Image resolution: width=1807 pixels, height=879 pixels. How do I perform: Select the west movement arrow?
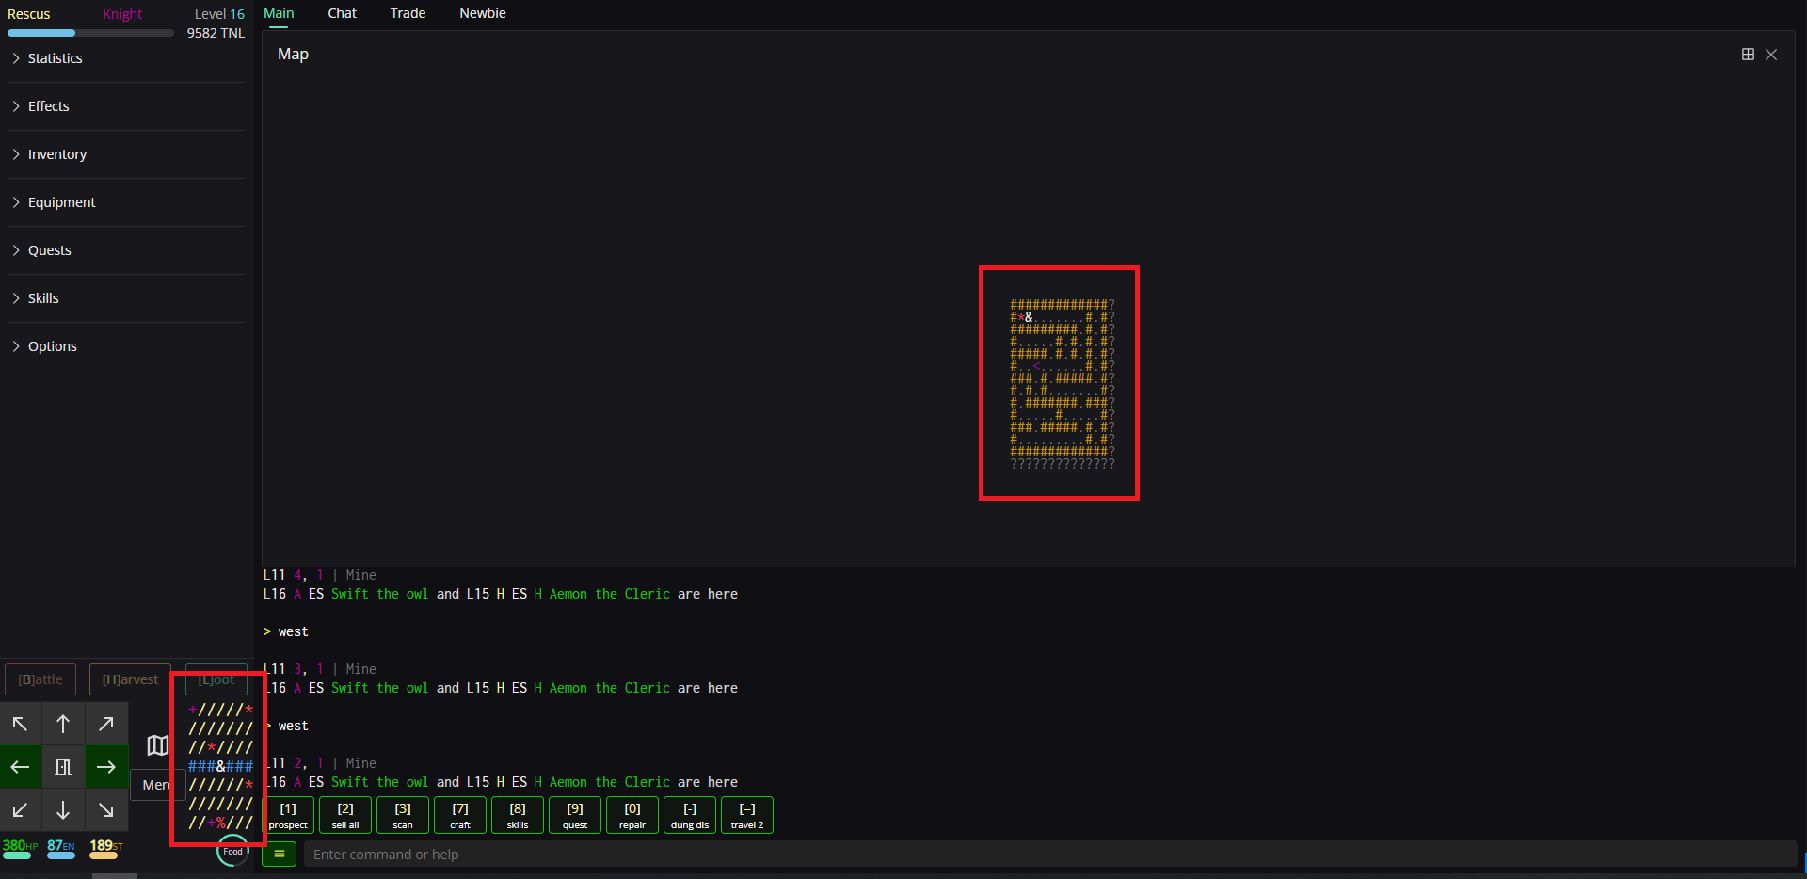click(21, 766)
